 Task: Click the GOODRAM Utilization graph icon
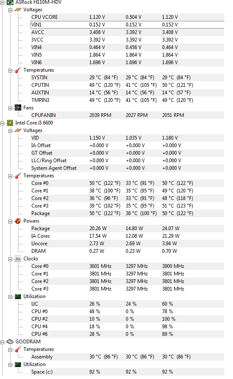click(x=18, y=364)
